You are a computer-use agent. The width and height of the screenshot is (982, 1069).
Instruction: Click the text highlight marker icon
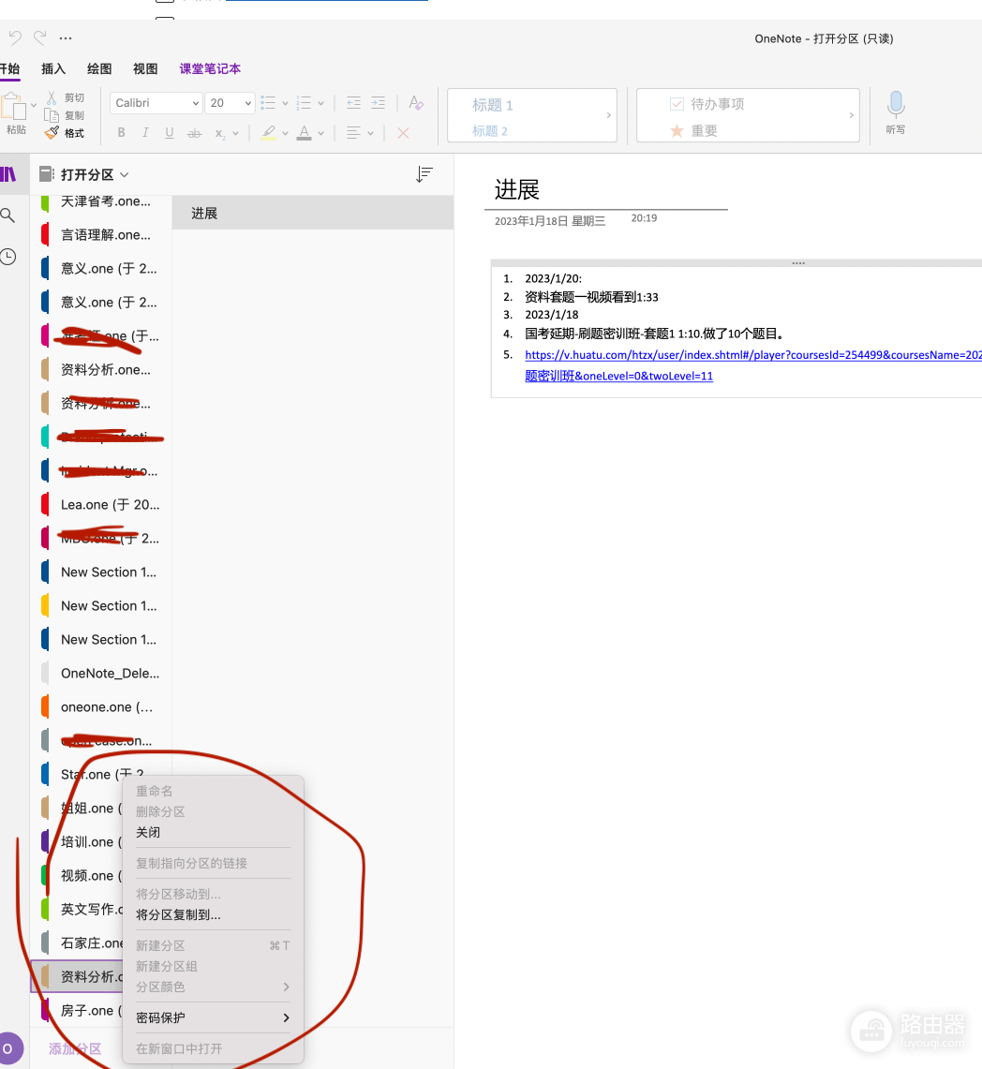[269, 132]
